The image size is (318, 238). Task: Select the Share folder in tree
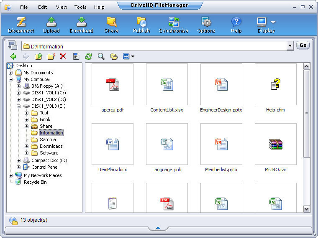(46, 126)
